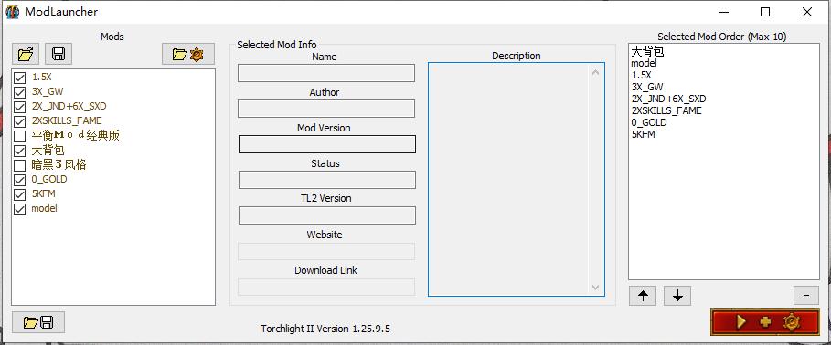This screenshot has height=345, width=831.
Task: Click the TL2 Version field
Action: pos(327,215)
